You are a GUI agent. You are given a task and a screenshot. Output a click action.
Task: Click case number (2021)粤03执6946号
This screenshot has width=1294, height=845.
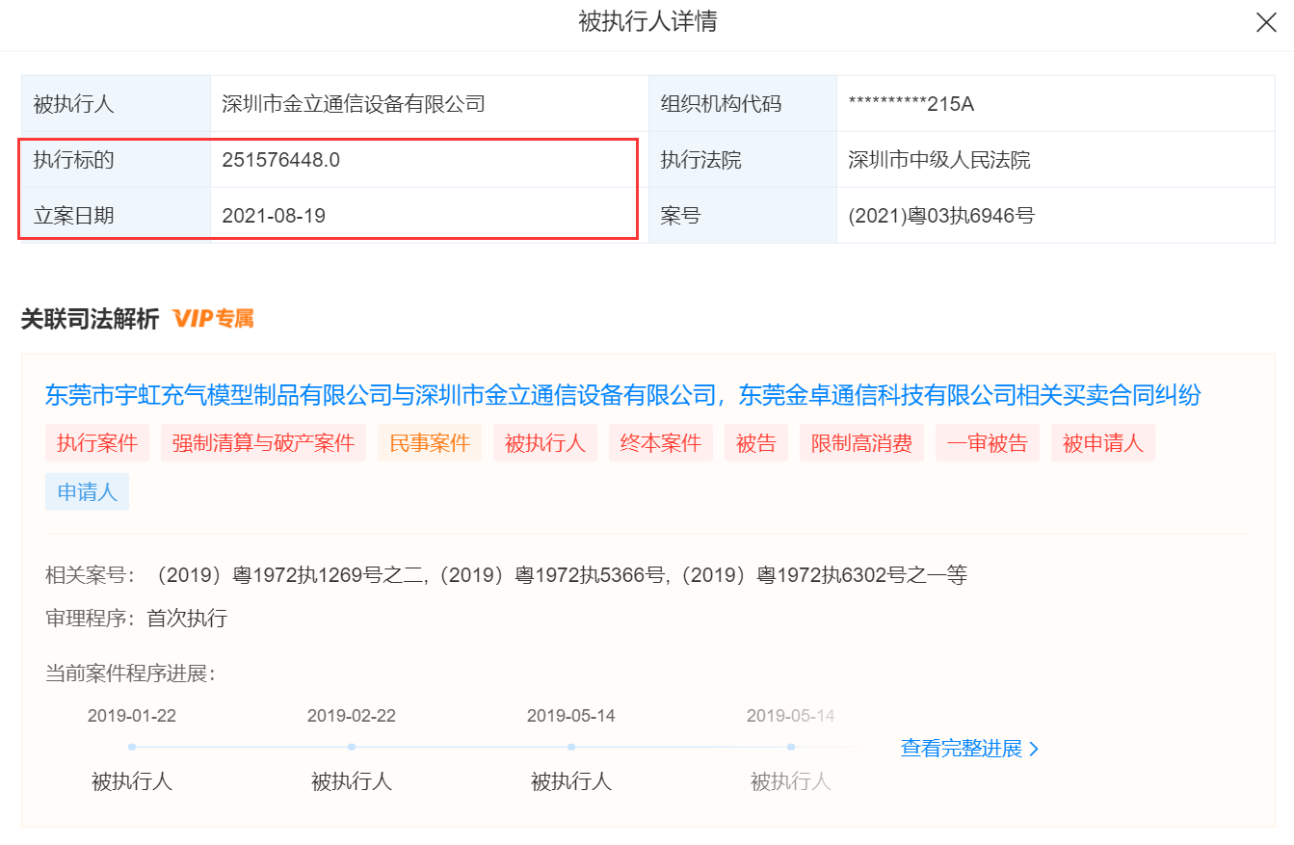(941, 216)
